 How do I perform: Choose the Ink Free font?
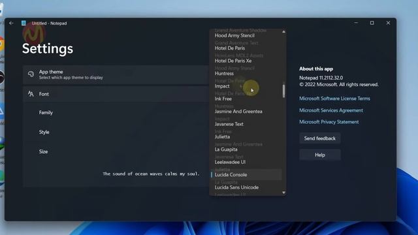(x=223, y=99)
